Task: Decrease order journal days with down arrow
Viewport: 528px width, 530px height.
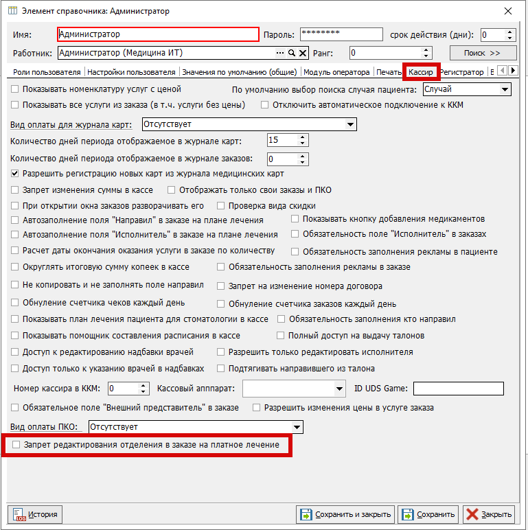Action: coord(303,162)
